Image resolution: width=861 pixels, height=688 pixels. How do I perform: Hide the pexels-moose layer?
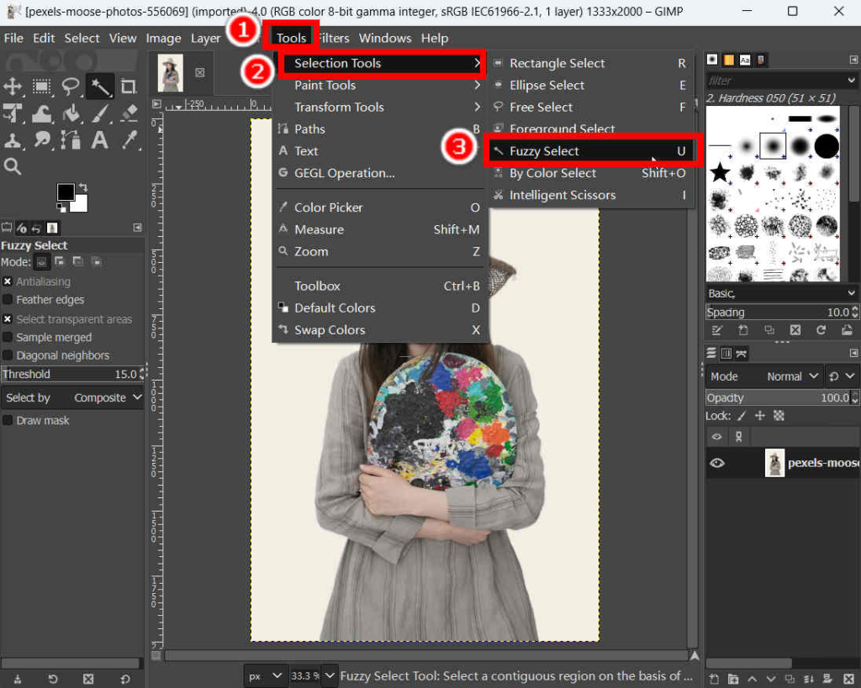pyautogui.click(x=716, y=463)
